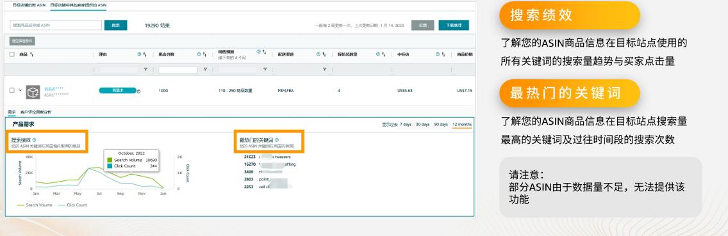Image resolution: width=728 pixels, height=236 pixels.
Task: Click info icon beside 最热门的关键词 heading
Action: pyautogui.click(x=277, y=139)
